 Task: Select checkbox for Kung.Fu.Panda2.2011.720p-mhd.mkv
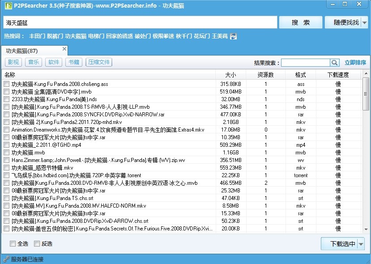coord(7,122)
